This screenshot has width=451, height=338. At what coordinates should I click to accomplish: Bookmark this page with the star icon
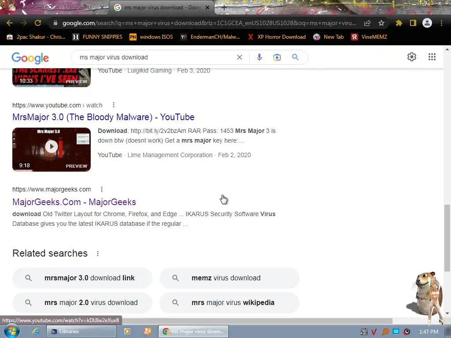[381, 23]
